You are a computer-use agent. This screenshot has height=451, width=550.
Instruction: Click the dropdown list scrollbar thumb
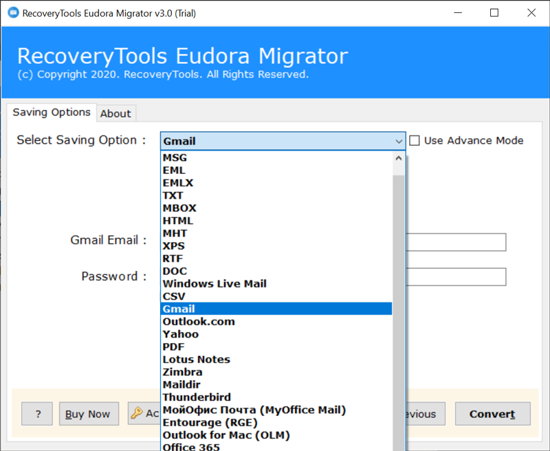tap(399, 312)
